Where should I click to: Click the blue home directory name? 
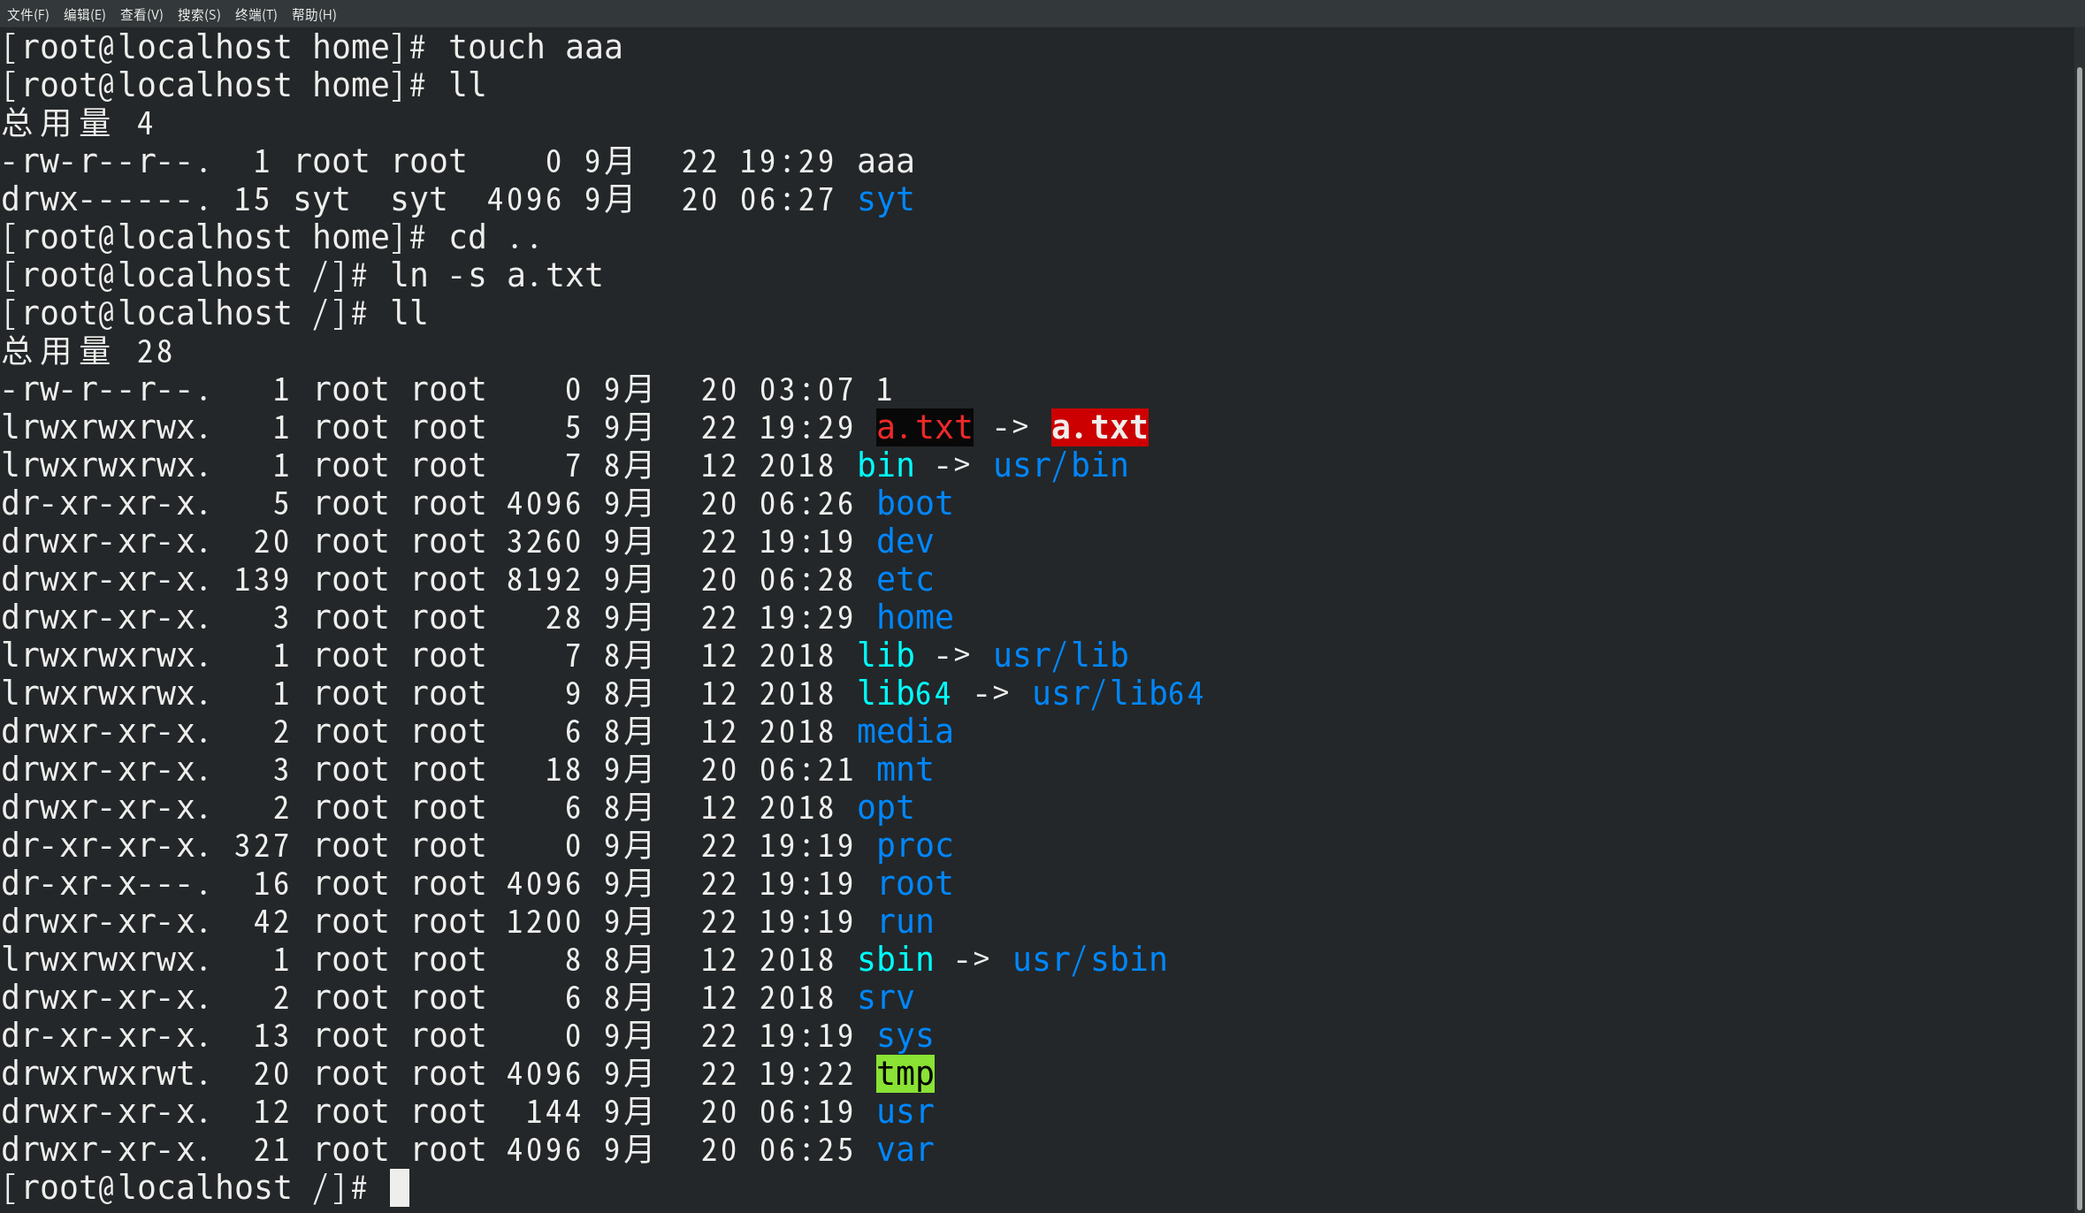pyautogui.click(x=914, y=618)
